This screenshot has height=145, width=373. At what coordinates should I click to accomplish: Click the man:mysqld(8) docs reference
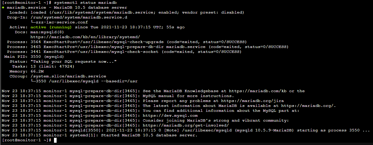pos(46,32)
